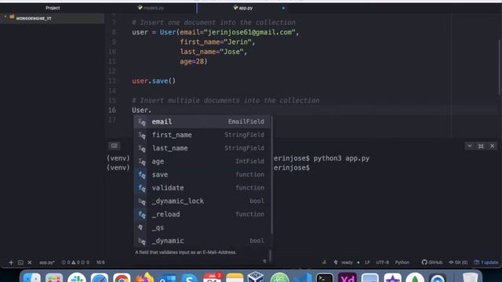The width and height of the screenshot is (502, 282).
Task: Choose last_name StringField suggestion
Action: [x=202, y=148]
